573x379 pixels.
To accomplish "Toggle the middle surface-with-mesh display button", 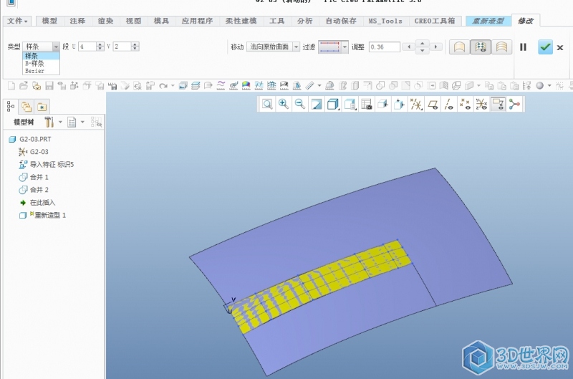I will [481, 47].
